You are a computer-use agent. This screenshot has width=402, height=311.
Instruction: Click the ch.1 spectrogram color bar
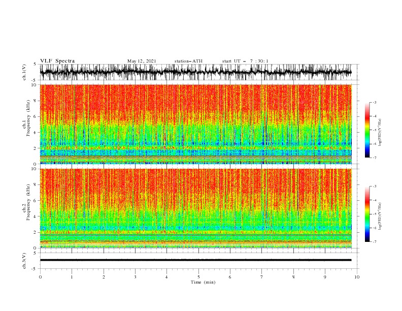click(x=367, y=130)
